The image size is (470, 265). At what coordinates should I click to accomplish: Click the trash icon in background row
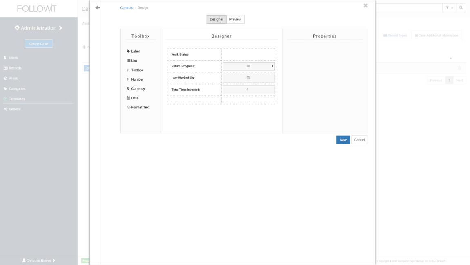tap(459, 68)
